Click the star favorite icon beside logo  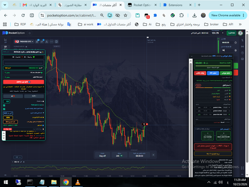point(30,33)
